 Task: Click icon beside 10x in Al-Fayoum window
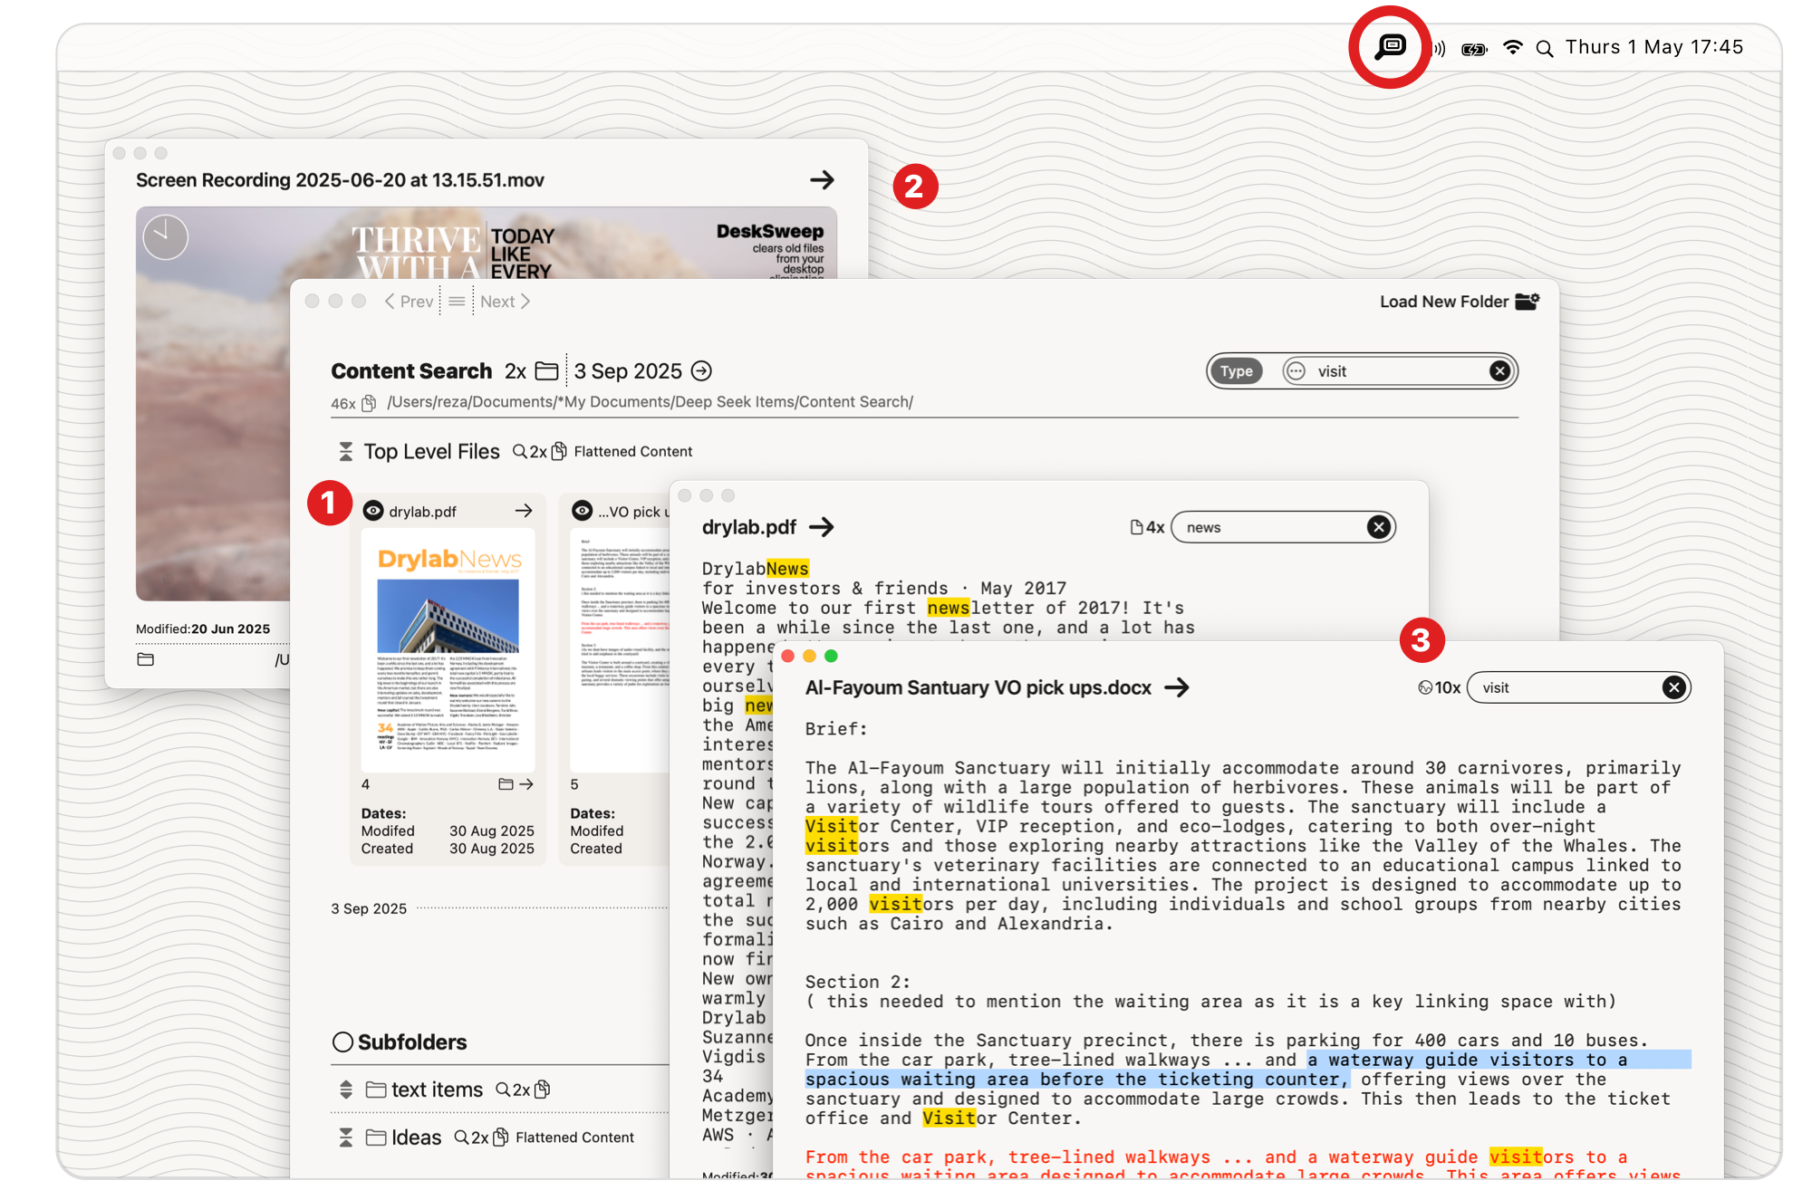(x=1425, y=687)
